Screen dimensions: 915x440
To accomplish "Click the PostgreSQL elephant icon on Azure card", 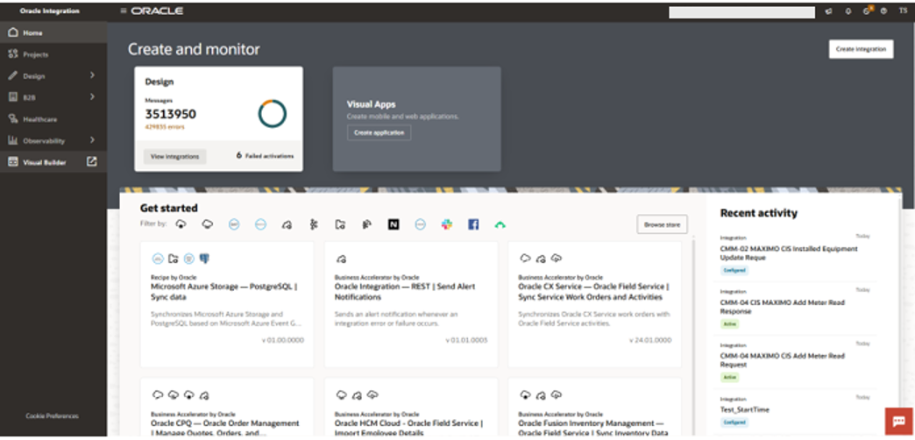I will [x=204, y=259].
